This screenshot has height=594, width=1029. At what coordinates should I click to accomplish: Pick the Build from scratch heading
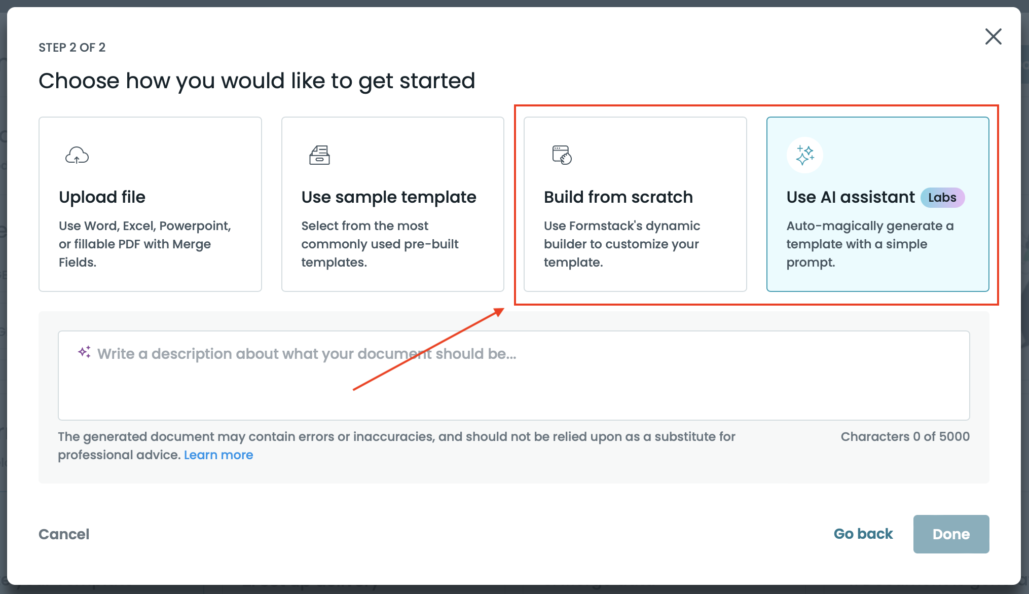[x=618, y=197]
